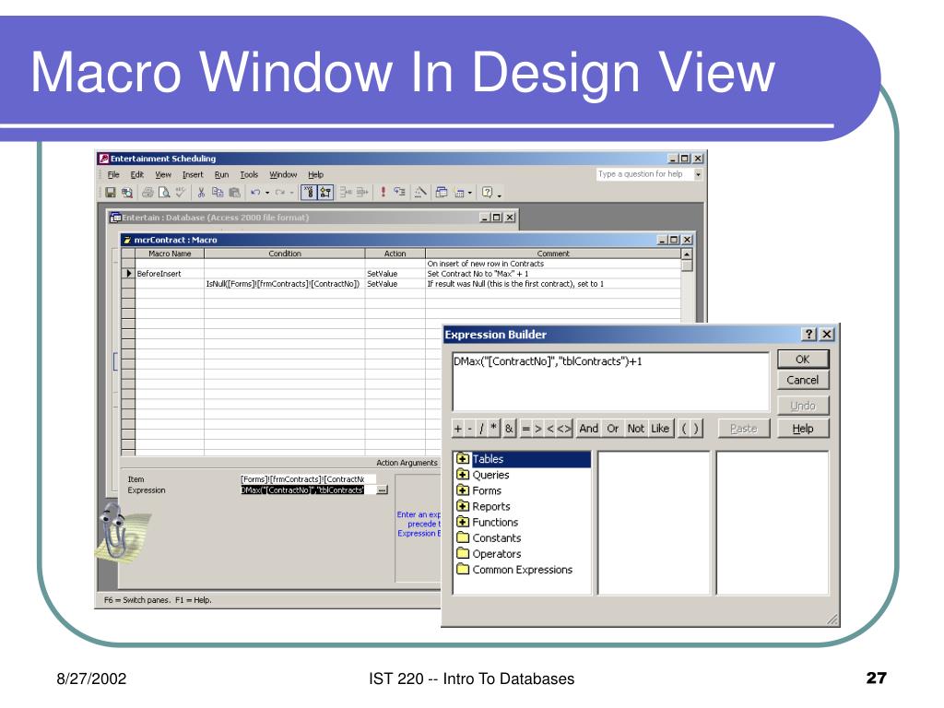
Task: Expand the Reports folder plus sign
Action: (463, 506)
